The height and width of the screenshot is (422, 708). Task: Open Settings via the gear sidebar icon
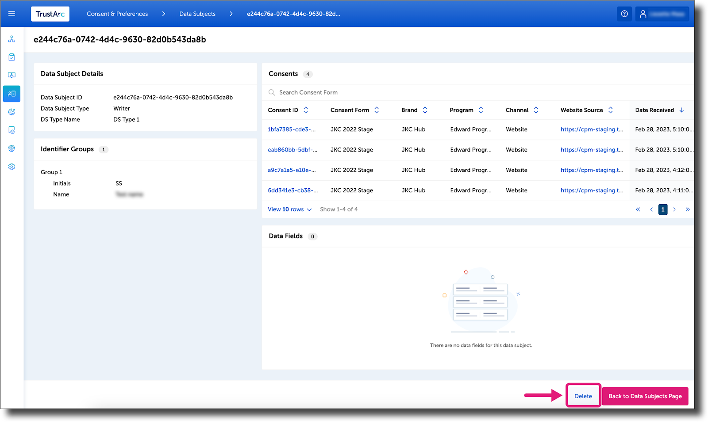(12, 167)
